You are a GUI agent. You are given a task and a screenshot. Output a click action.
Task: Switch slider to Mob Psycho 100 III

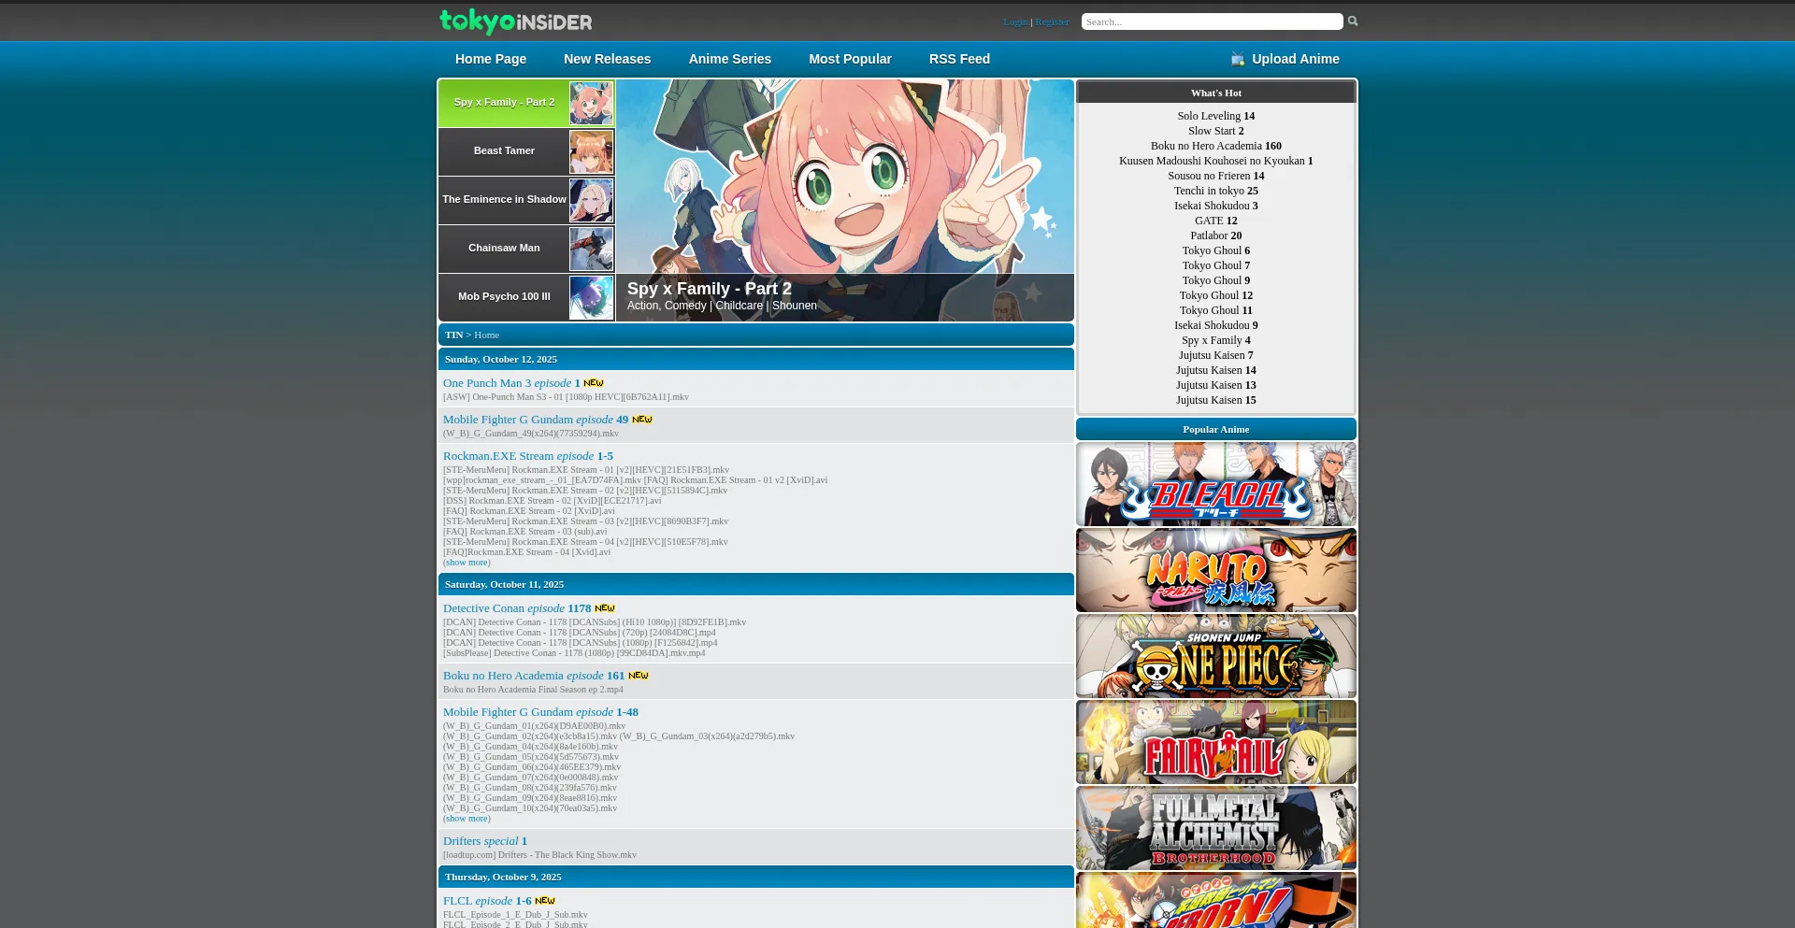click(x=504, y=296)
